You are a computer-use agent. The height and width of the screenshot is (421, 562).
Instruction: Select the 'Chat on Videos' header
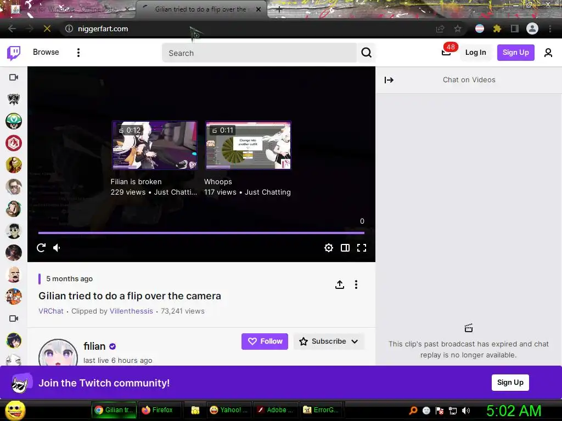pos(469,80)
